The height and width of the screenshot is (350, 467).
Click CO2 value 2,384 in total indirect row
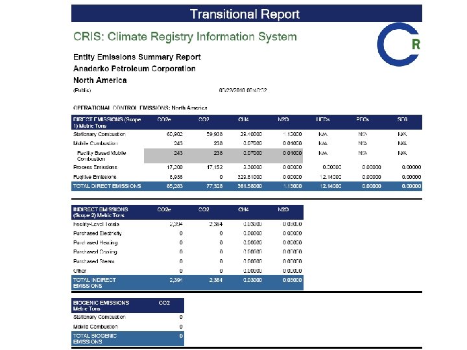click(x=215, y=280)
